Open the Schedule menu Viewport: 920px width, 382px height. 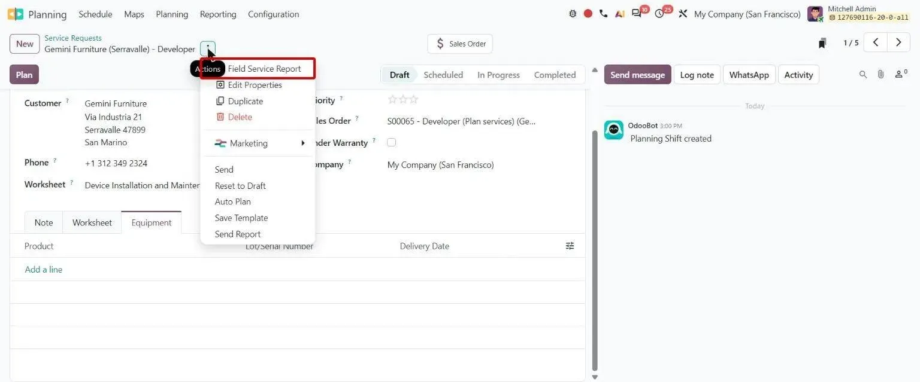[95, 14]
